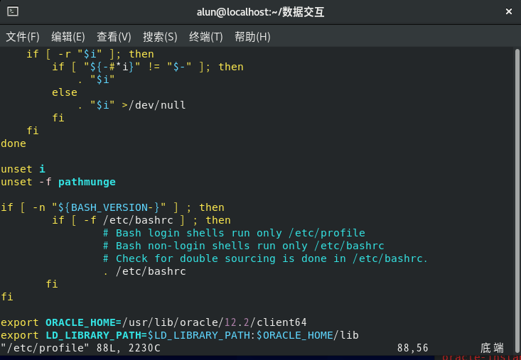This screenshot has width=521, height=360.
Task: Click the line '. /etc/bashrc'
Action: (x=144, y=271)
